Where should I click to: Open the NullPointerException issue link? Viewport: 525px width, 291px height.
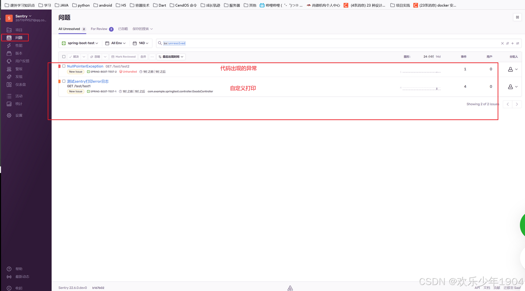point(85,66)
